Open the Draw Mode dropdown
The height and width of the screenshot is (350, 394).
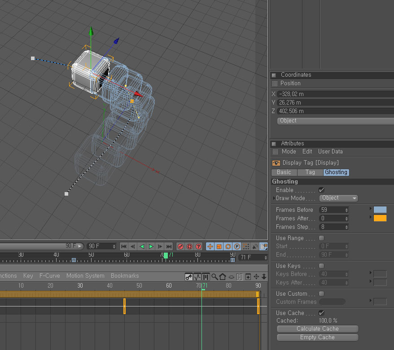[339, 198]
